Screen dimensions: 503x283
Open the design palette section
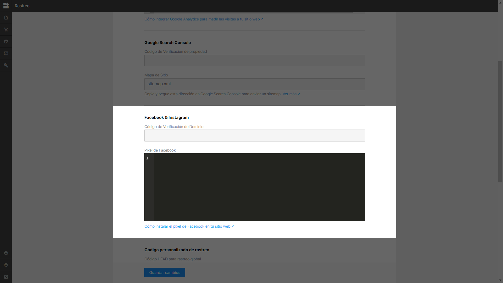(x=6, y=42)
